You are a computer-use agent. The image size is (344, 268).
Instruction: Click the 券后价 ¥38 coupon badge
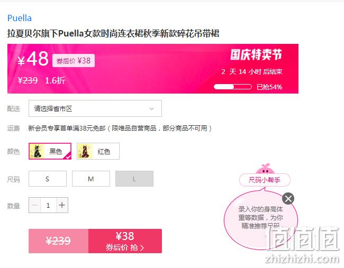(x=74, y=60)
